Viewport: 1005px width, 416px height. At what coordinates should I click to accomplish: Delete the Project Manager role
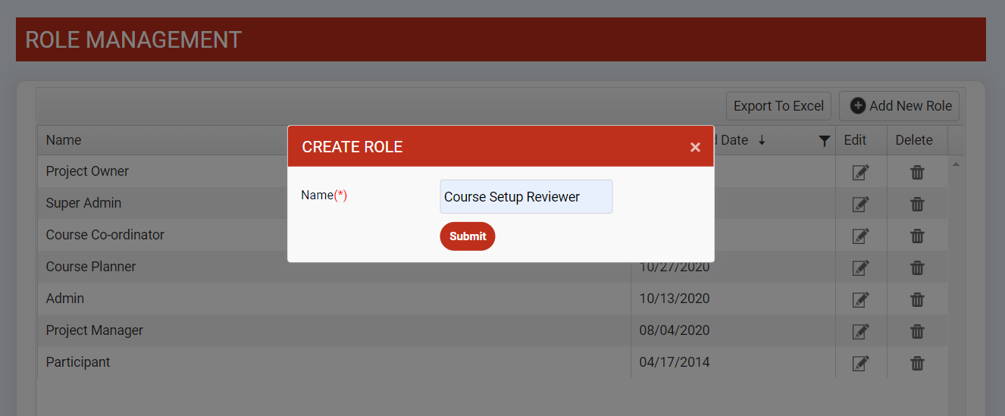click(917, 331)
